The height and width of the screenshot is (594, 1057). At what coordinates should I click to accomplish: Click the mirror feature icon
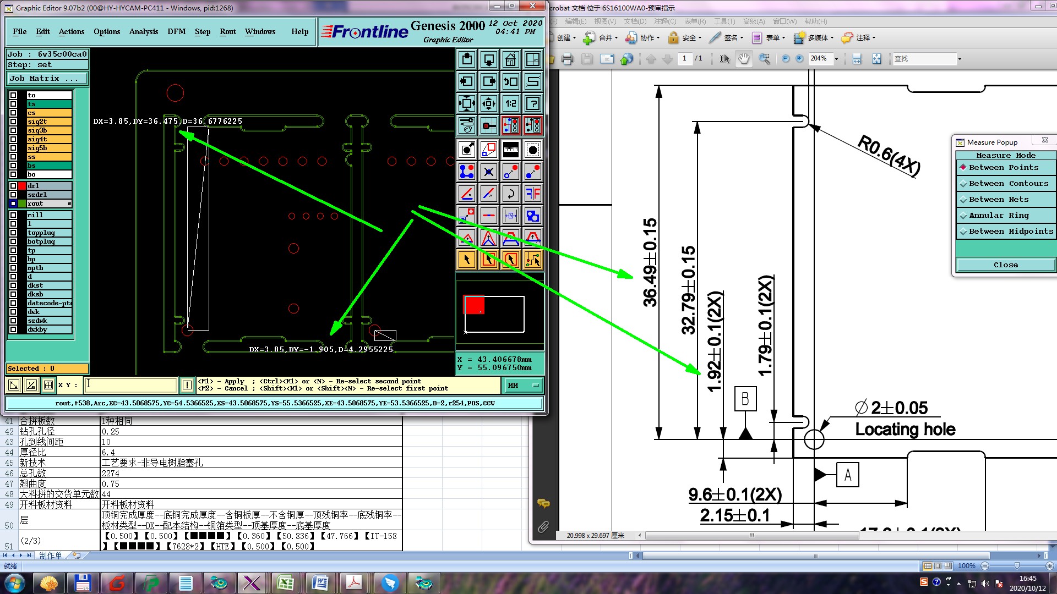532,194
